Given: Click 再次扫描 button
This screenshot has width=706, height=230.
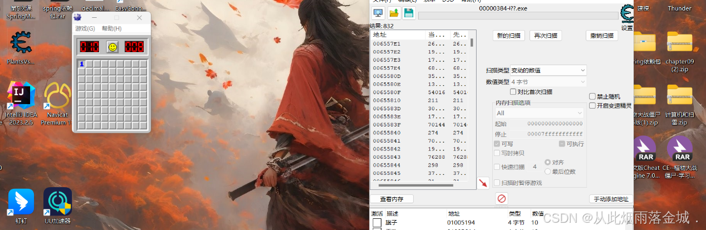Looking at the screenshot, I should click(545, 36).
